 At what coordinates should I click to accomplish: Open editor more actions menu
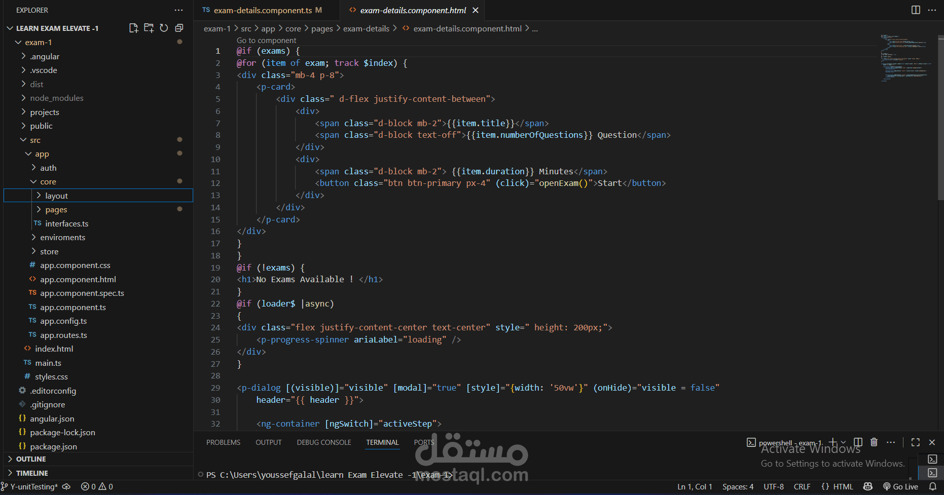click(932, 10)
